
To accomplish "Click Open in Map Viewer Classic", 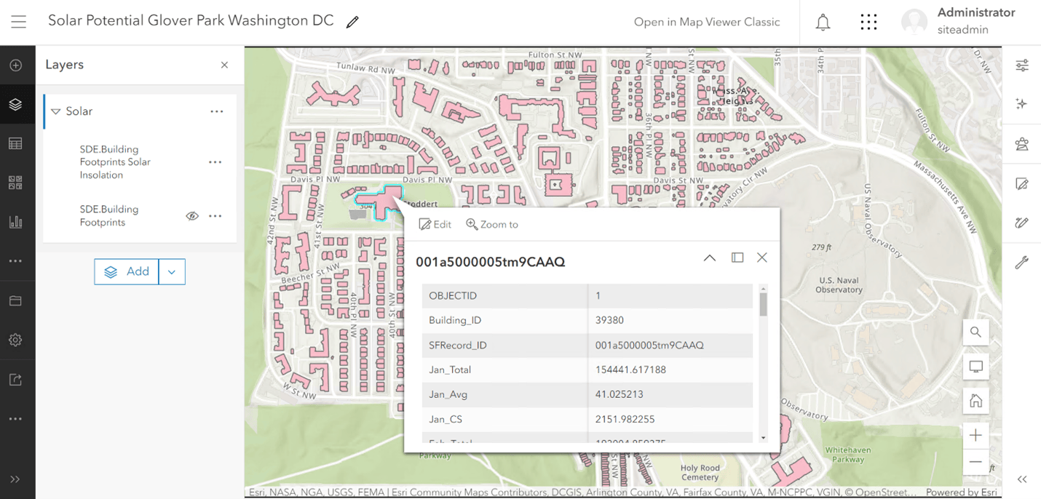I will [x=707, y=22].
